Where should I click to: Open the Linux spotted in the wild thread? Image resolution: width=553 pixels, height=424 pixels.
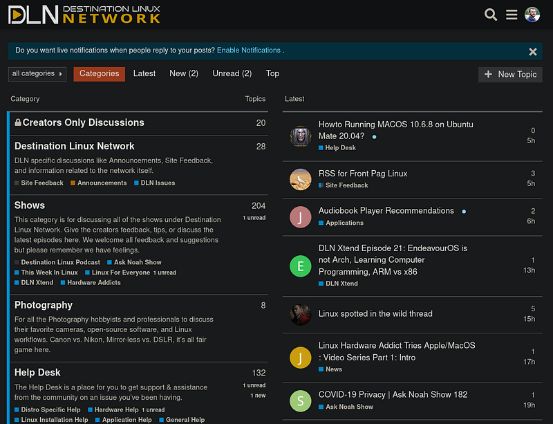375,314
